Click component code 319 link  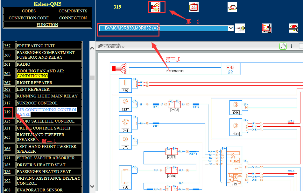pyautogui.click(x=7, y=112)
